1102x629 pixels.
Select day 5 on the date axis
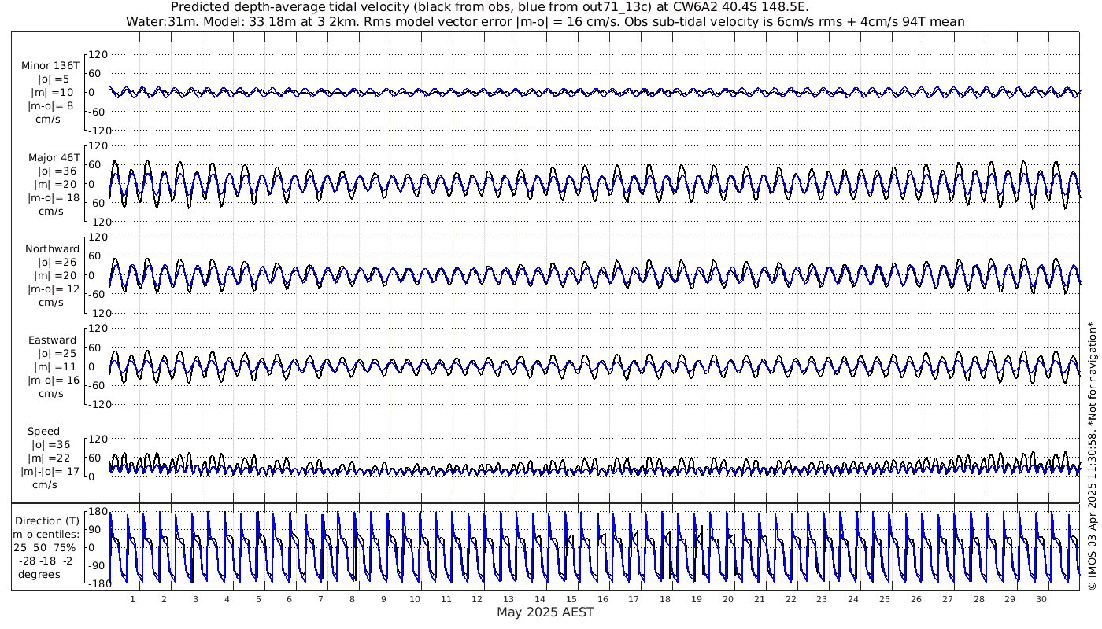tap(258, 599)
